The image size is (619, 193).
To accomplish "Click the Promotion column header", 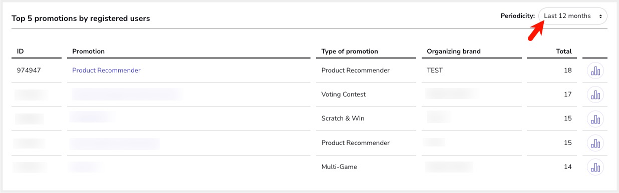I will pos(88,51).
